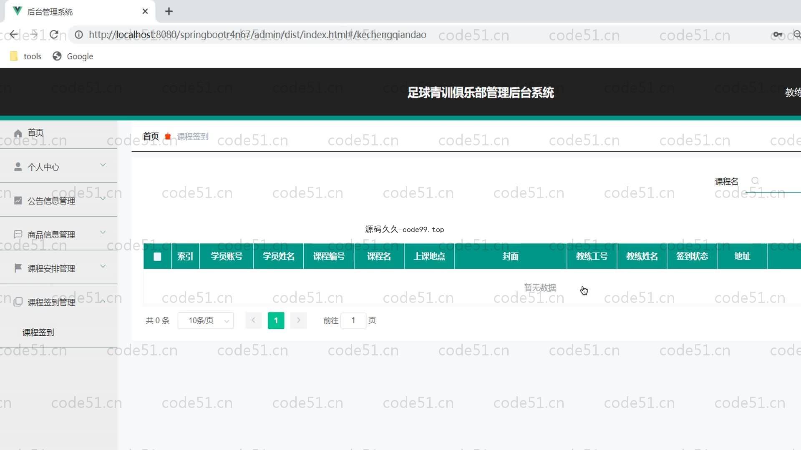The image size is (801, 450).
Task: Click the chart icon beside 公告信息管理
Action: tap(18, 201)
